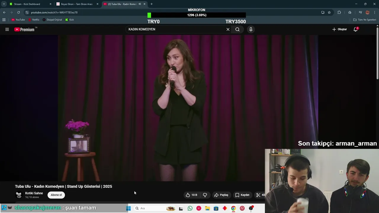The height and width of the screenshot is (213, 379).
Task: Start voice search with microphone icon
Action: click(x=251, y=29)
